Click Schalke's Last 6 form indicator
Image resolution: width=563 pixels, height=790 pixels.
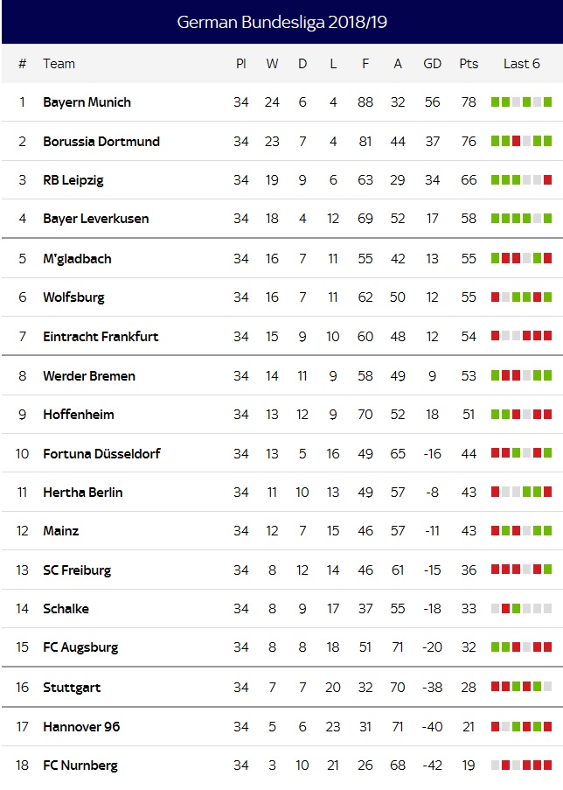click(x=521, y=609)
